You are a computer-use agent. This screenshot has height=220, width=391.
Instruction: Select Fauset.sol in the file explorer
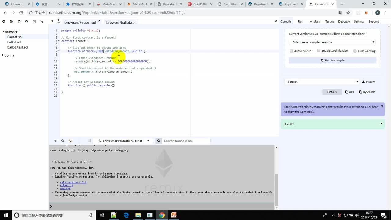point(15,37)
